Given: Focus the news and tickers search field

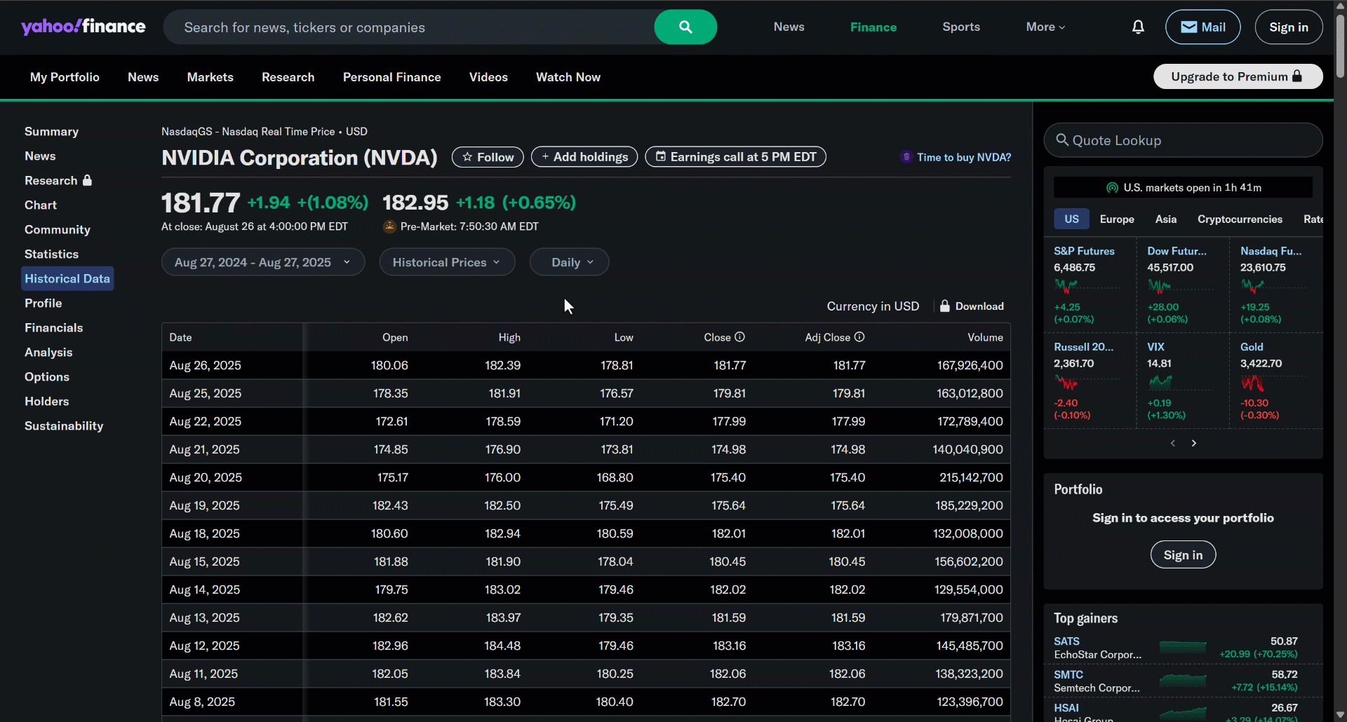Looking at the screenshot, I should pos(410,27).
